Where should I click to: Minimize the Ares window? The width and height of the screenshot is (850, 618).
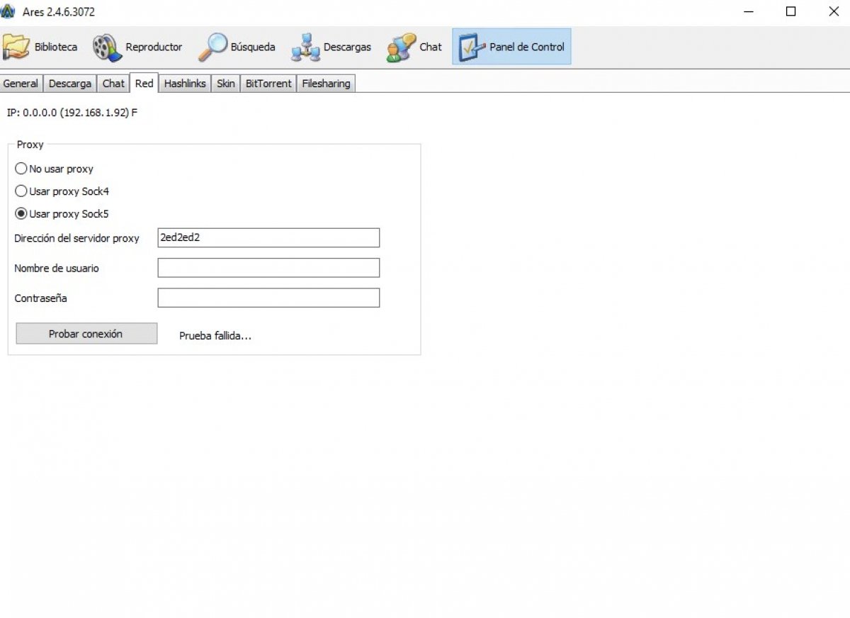coord(748,11)
